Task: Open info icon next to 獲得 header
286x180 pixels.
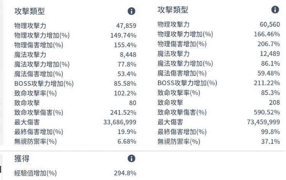Action: pyautogui.click(x=131, y=159)
